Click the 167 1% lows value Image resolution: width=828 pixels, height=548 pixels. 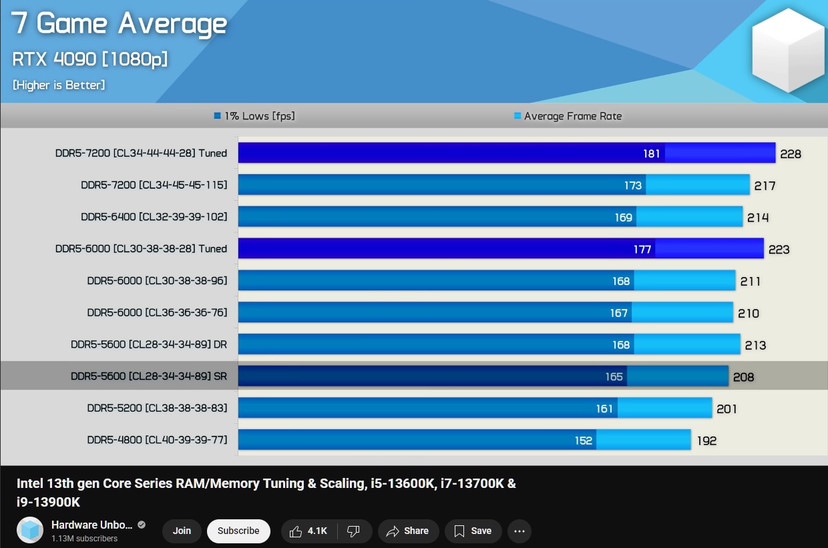coord(619,313)
